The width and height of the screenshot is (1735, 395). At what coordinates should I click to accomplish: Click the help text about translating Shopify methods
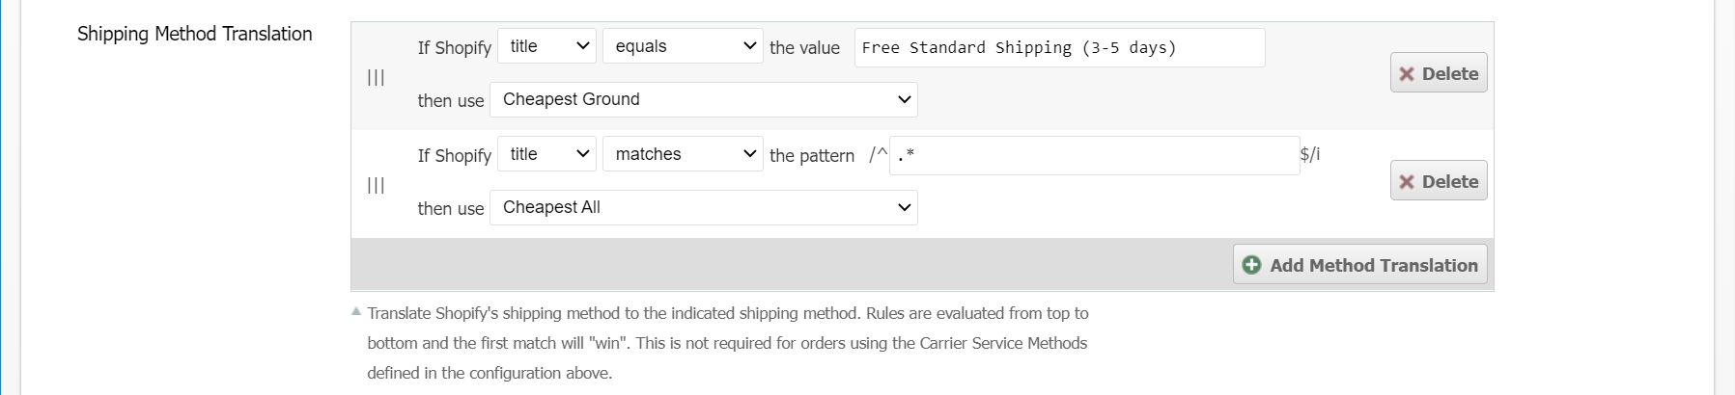tap(727, 342)
